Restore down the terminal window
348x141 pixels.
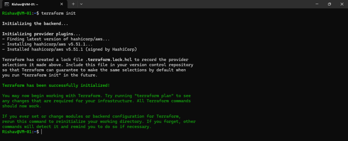coord(330,4)
